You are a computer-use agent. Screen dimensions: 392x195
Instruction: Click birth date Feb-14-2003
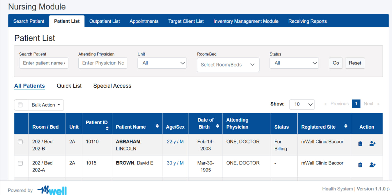205,145
